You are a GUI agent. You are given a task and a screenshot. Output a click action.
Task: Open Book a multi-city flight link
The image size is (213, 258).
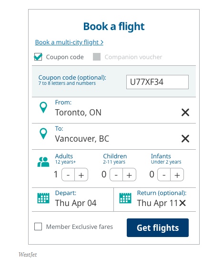tap(69, 42)
